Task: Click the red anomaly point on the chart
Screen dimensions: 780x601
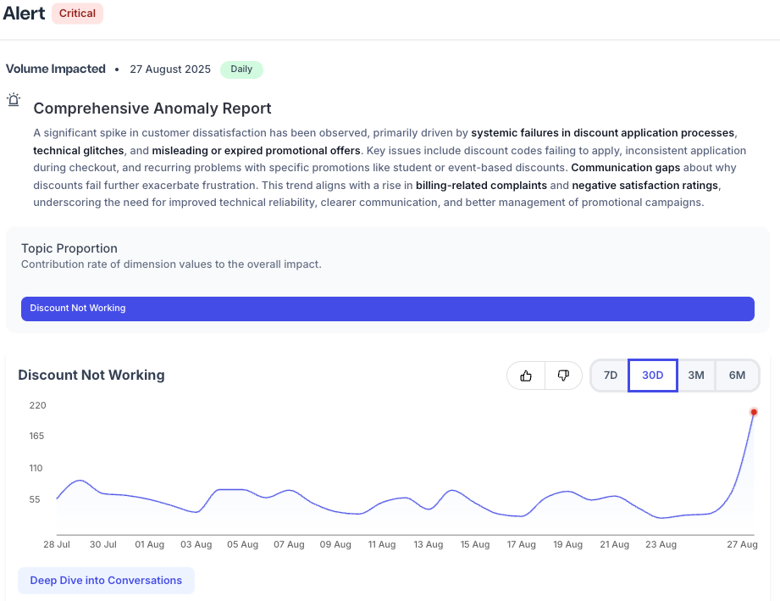Action: (x=754, y=412)
